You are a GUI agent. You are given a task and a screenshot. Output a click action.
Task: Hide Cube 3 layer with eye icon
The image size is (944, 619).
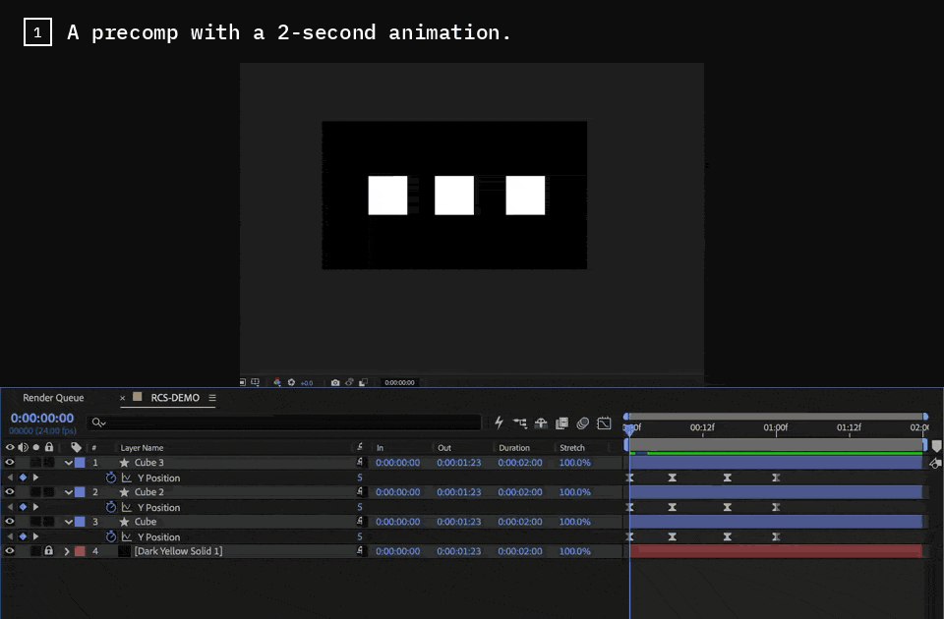point(10,463)
